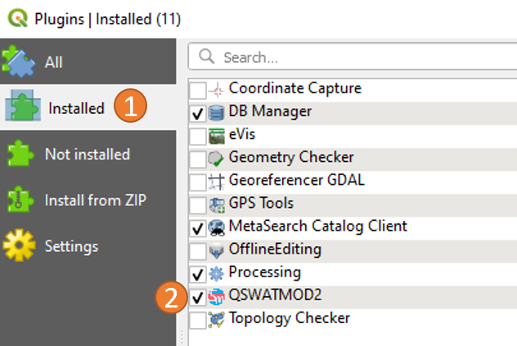Switch to the All plugins tab
Viewport: 517px width, 346px height.
click(x=88, y=61)
